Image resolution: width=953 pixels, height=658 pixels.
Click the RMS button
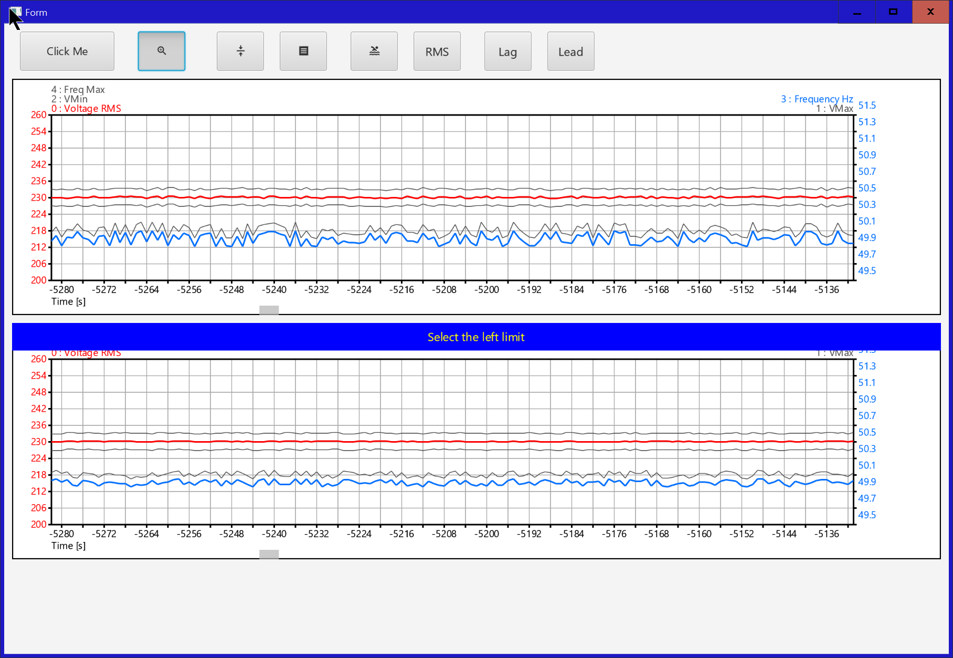(437, 51)
